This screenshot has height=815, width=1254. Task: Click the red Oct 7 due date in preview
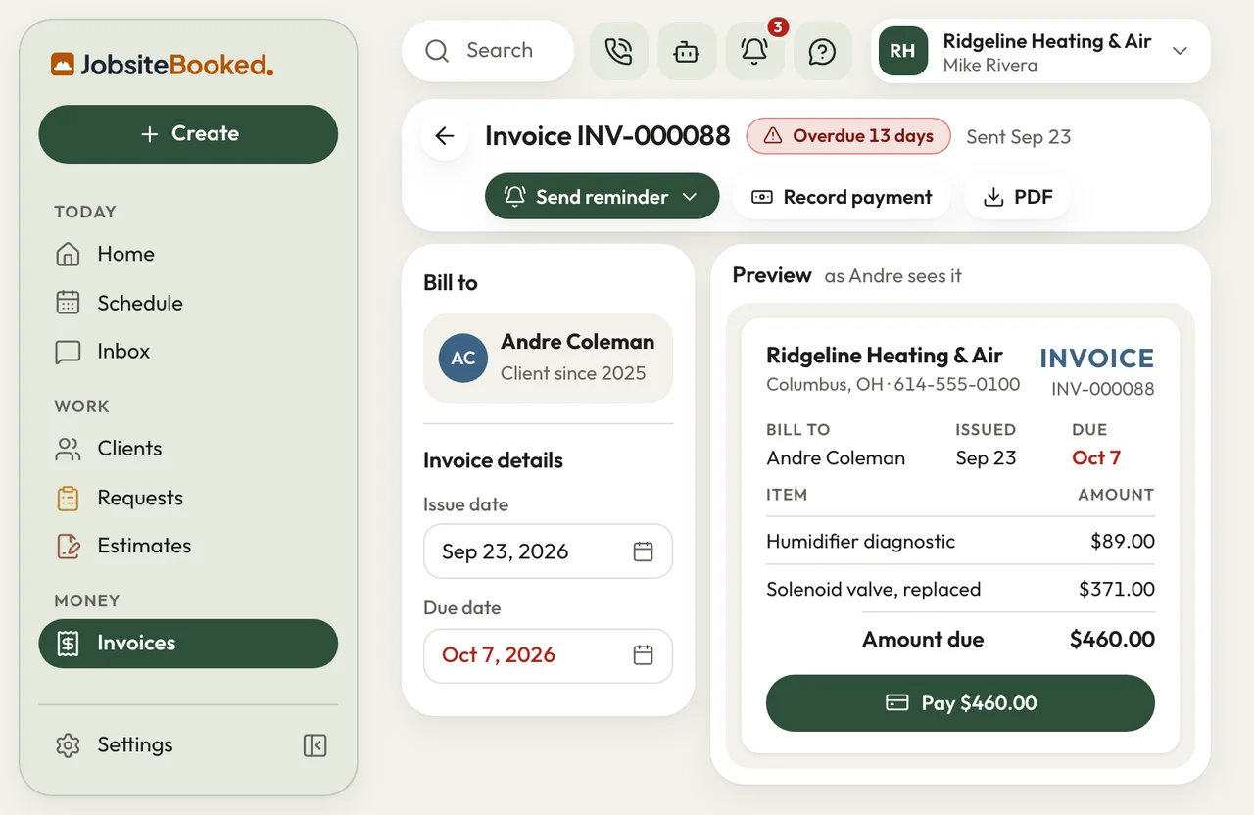[1096, 458]
